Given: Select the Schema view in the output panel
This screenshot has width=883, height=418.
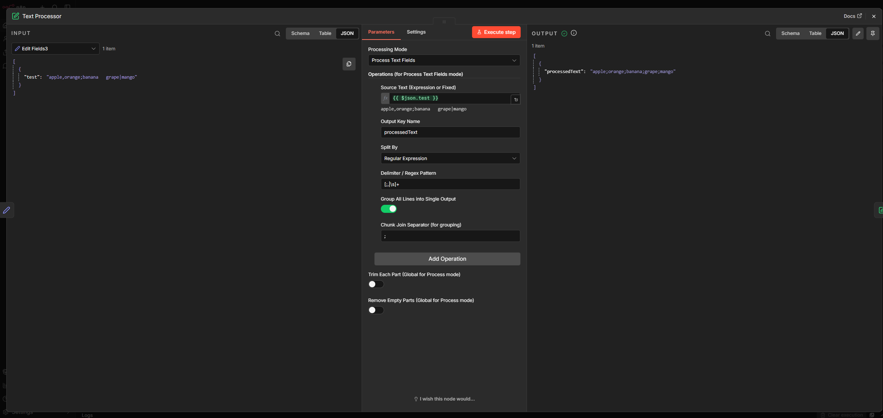Looking at the screenshot, I should point(790,34).
